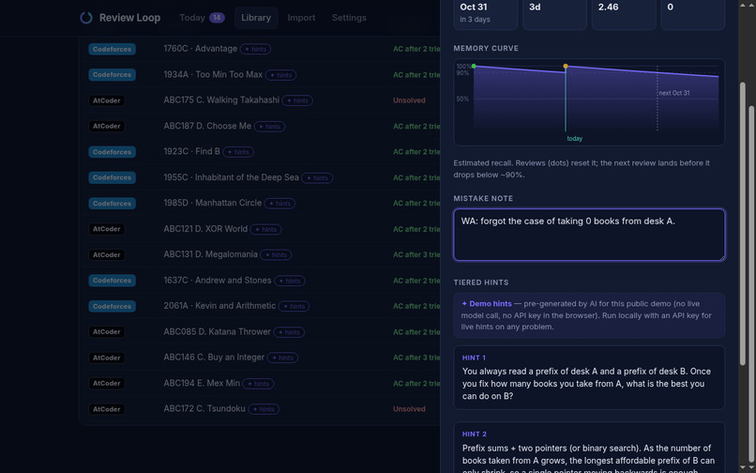The image size is (756, 473).
Task: Open ABC085 D. Katana Thrower problem
Action: click(217, 332)
